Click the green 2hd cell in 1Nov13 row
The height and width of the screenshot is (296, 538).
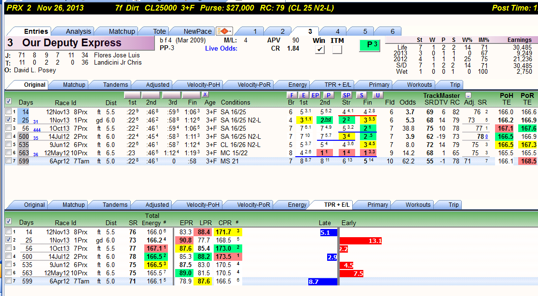(326, 120)
